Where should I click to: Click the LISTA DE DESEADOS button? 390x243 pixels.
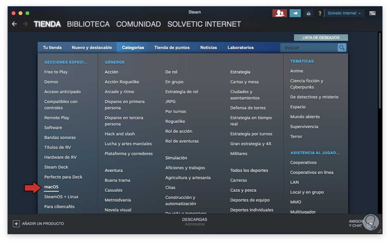(321, 38)
